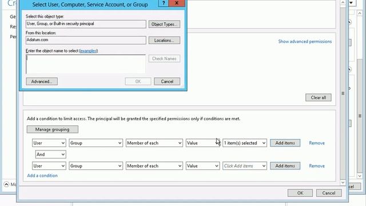Collapse section with circled chevron at bottom left

coord(6,184)
